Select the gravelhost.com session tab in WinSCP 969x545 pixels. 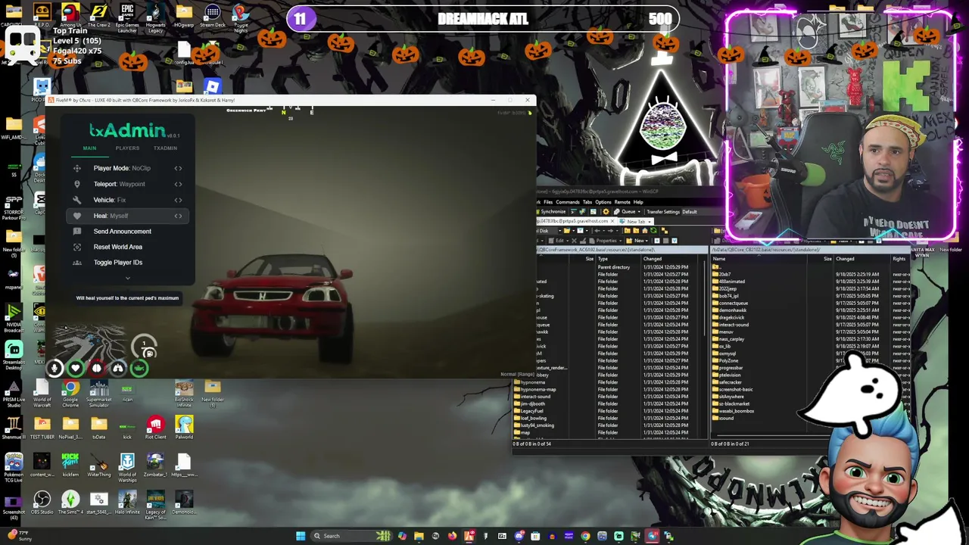coord(577,221)
